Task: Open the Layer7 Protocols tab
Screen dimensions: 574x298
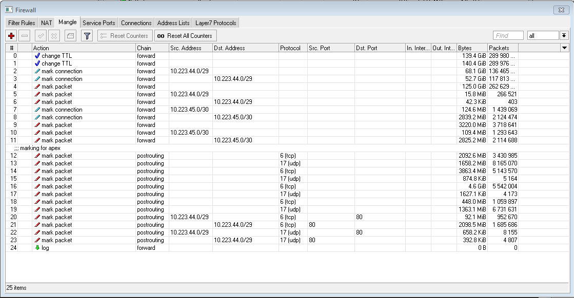Action: (215, 23)
